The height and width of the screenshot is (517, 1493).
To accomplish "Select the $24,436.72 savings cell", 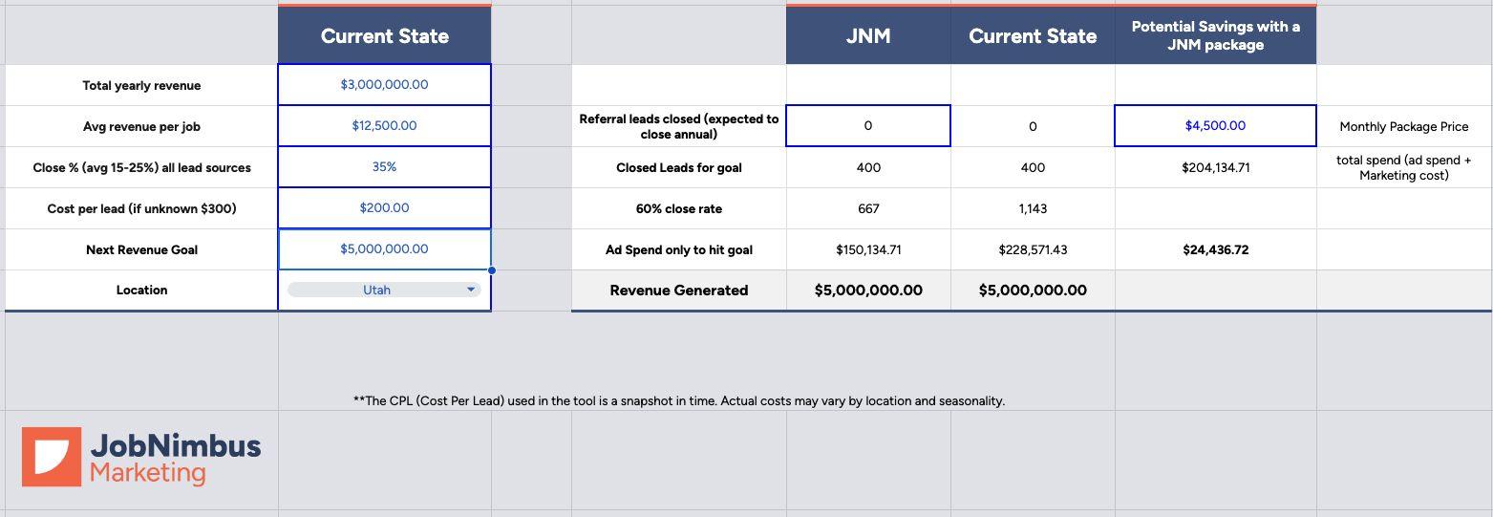I will pos(1215,250).
